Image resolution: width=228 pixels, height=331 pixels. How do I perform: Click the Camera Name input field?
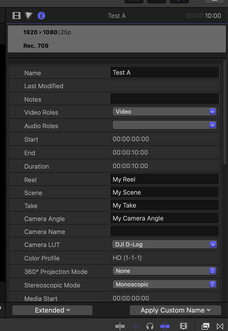(164, 231)
